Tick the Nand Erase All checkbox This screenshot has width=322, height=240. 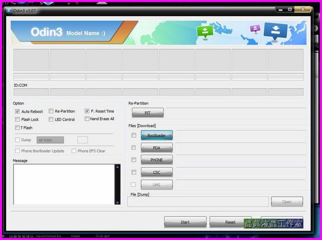pos(87,119)
